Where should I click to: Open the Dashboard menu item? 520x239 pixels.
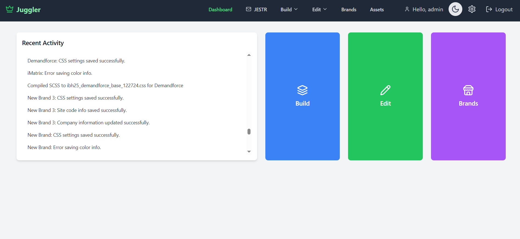point(220,9)
